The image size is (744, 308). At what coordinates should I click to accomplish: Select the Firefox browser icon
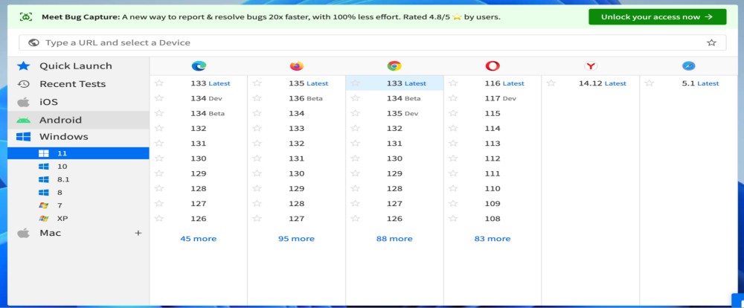(297, 66)
